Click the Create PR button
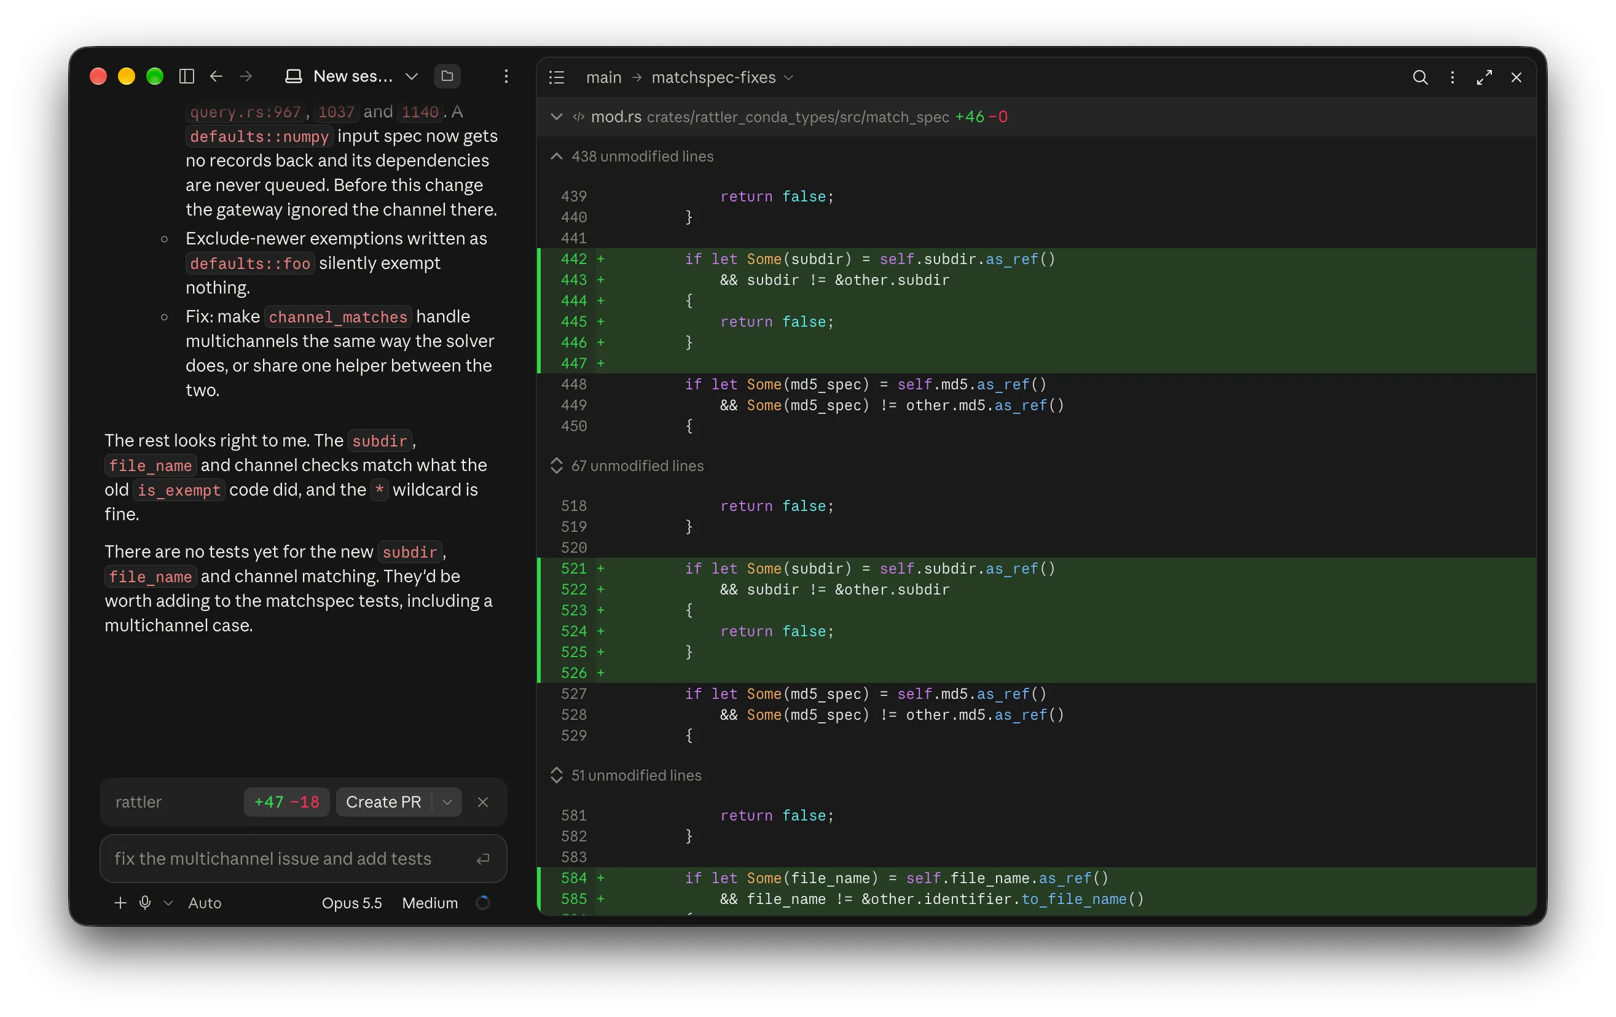This screenshot has width=1616, height=1017. (x=383, y=801)
